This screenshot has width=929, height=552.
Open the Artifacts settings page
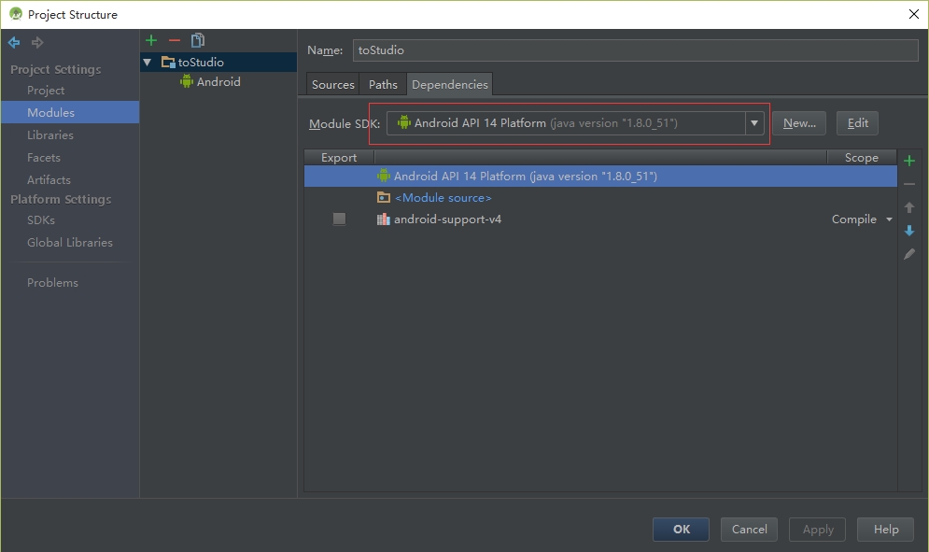pyautogui.click(x=49, y=179)
